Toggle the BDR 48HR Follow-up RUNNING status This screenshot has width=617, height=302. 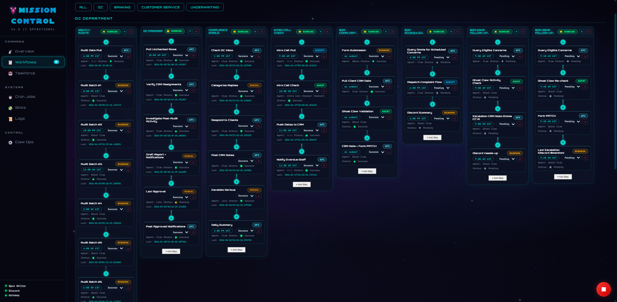[568, 32]
